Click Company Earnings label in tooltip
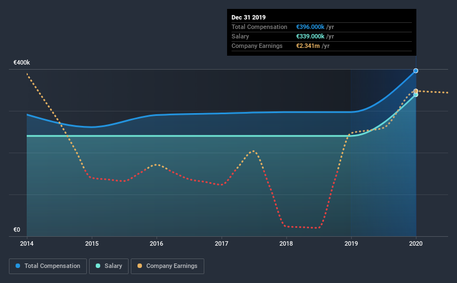 257,46
